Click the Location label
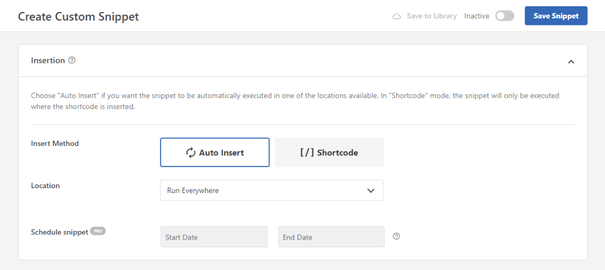Image resolution: width=605 pixels, height=270 pixels. click(x=45, y=185)
